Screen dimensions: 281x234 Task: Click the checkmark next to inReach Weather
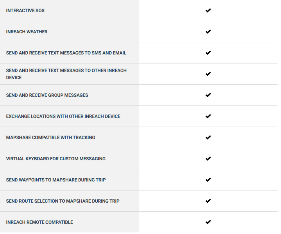tap(208, 32)
